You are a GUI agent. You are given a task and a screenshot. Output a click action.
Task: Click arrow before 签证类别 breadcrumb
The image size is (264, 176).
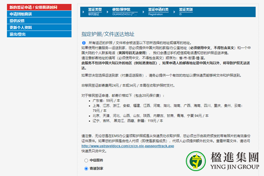pos(174,12)
